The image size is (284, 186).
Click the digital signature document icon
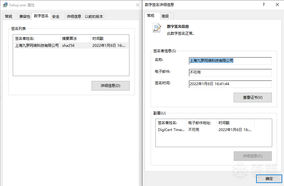pyautogui.click(x=157, y=28)
